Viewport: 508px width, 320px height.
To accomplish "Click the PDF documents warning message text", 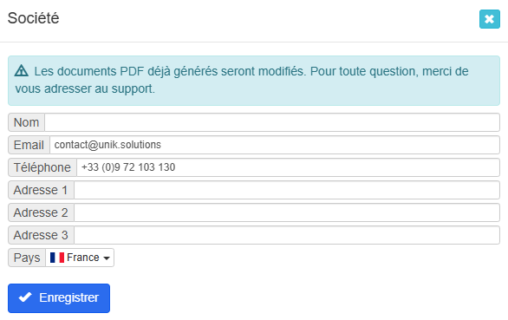I will 242,80.
